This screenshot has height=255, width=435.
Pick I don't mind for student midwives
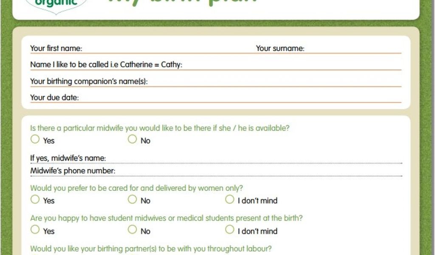coord(230,230)
